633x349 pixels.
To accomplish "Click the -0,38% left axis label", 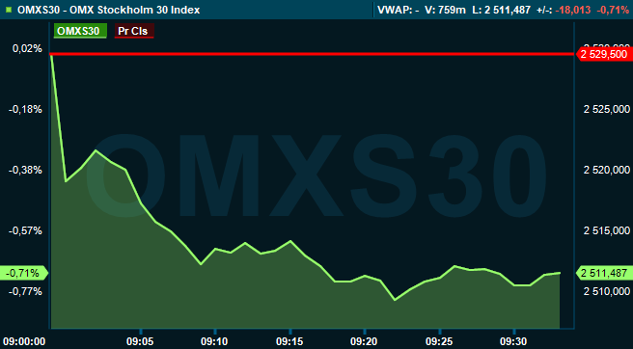I will click(25, 170).
